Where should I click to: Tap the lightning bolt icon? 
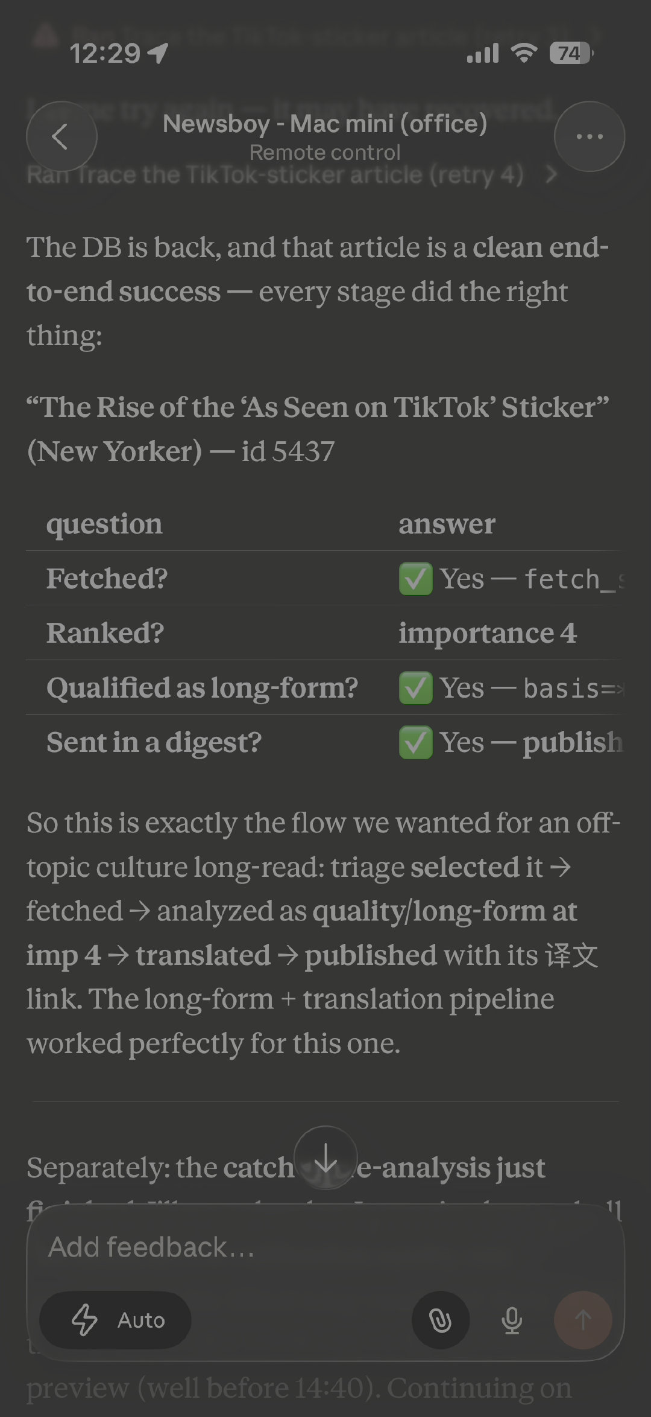84,1320
